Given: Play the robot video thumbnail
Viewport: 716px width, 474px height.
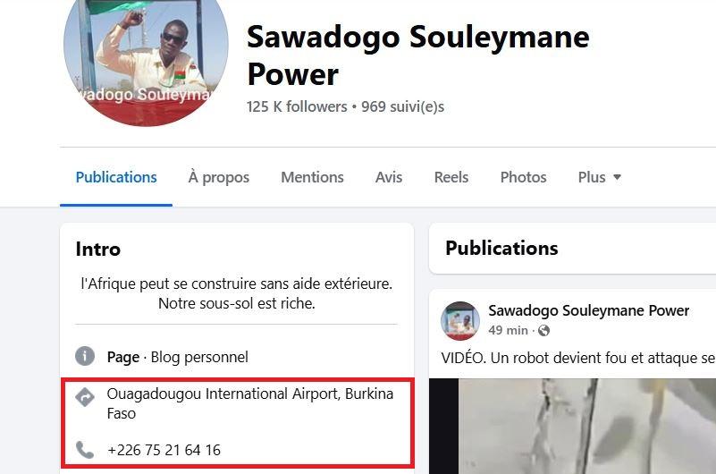Looking at the screenshot, I should [573, 426].
